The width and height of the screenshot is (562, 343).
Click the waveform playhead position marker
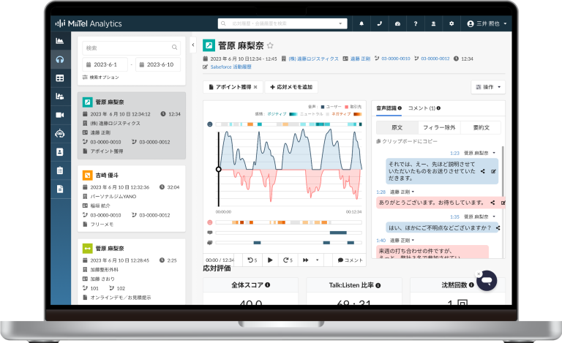pyautogui.click(x=218, y=170)
